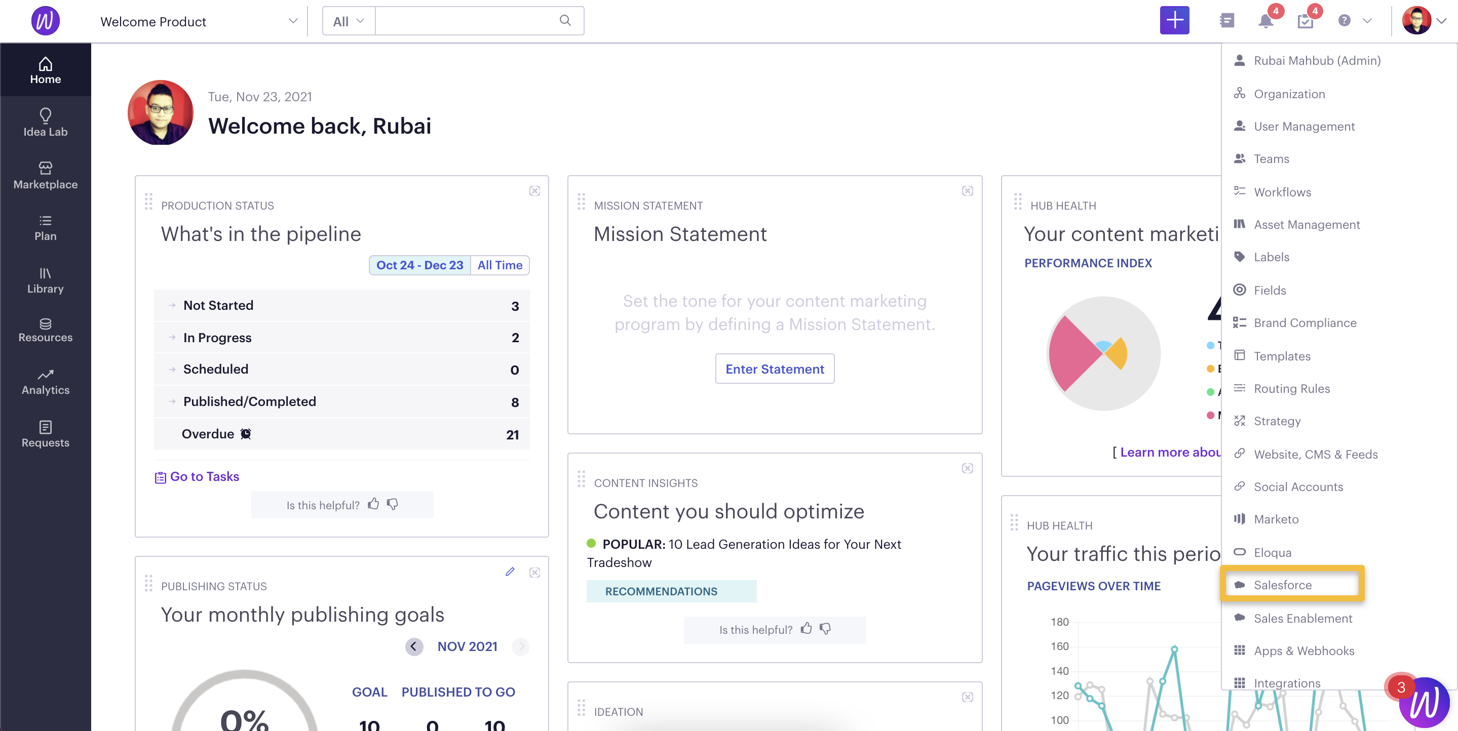Expand the Scheduled row
The width and height of the screenshot is (1458, 731).
click(342, 370)
